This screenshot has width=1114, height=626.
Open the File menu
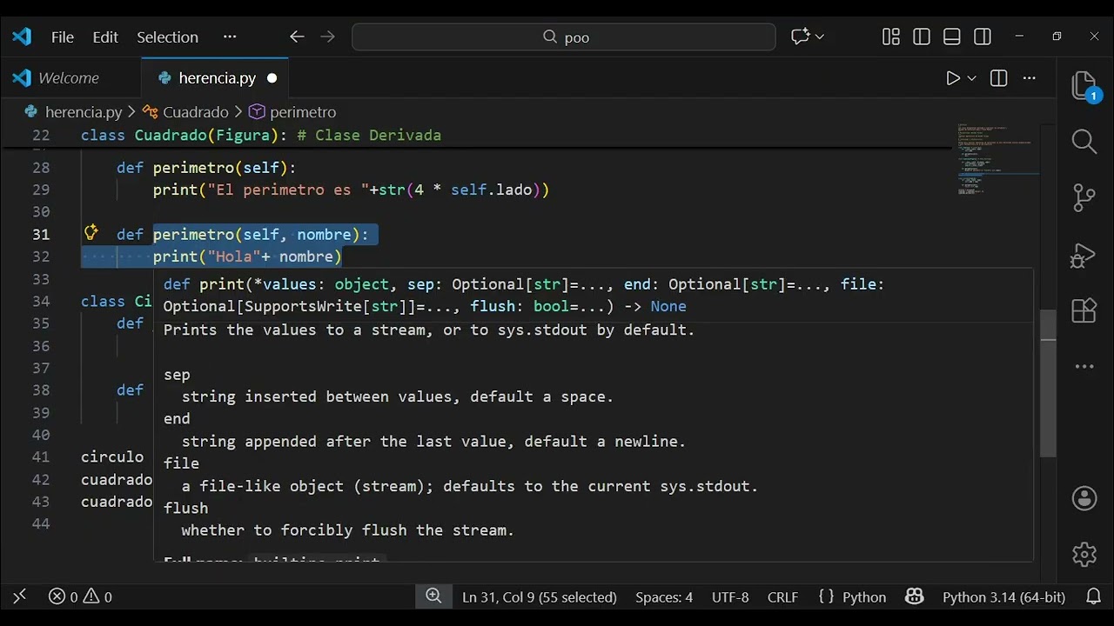pyautogui.click(x=63, y=37)
